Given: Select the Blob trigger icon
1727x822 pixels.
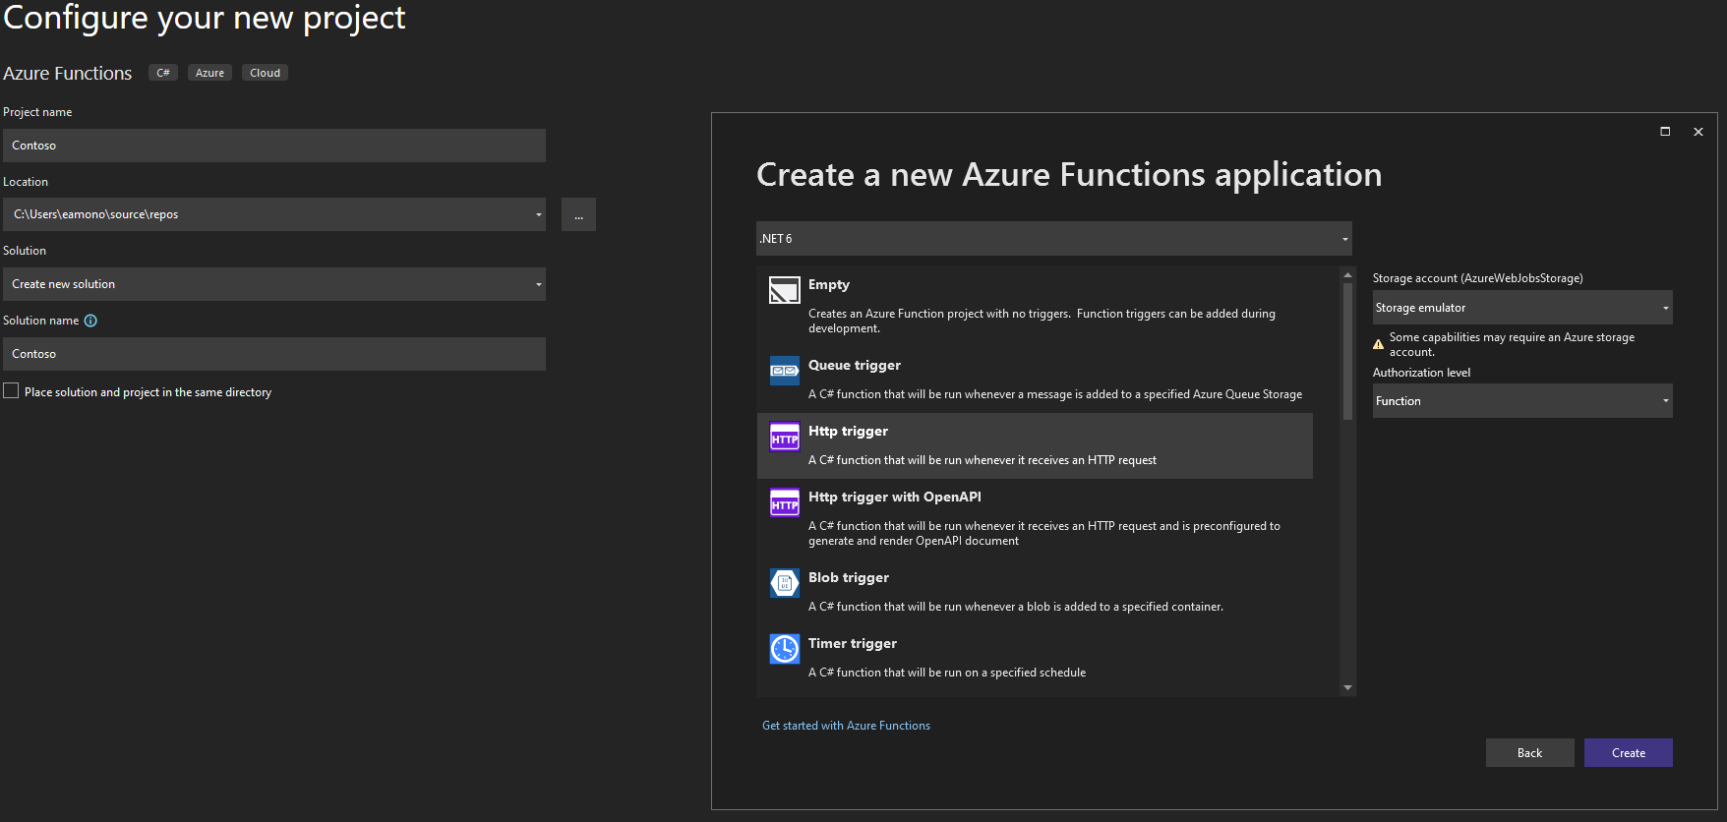Looking at the screenshot, I should [784, 583].
